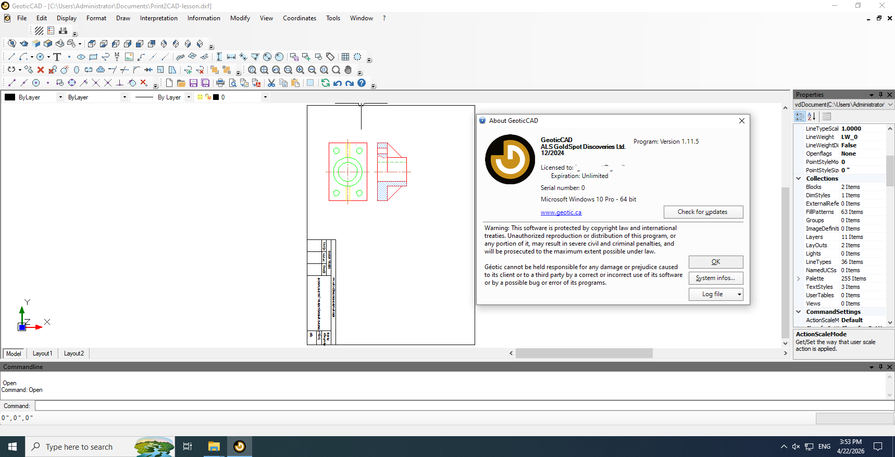The image size is (895, 457).
Task: Select the Line drawing tool
Action: pyautogui.click(x=11, y=57)
